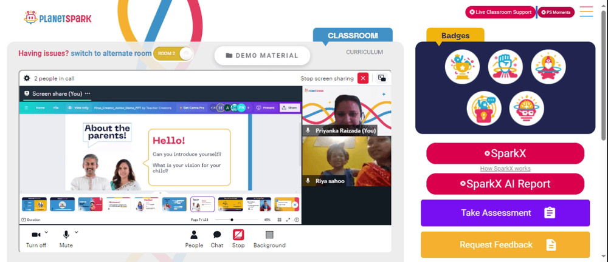Click the 45% zoom value

(267, 220)
